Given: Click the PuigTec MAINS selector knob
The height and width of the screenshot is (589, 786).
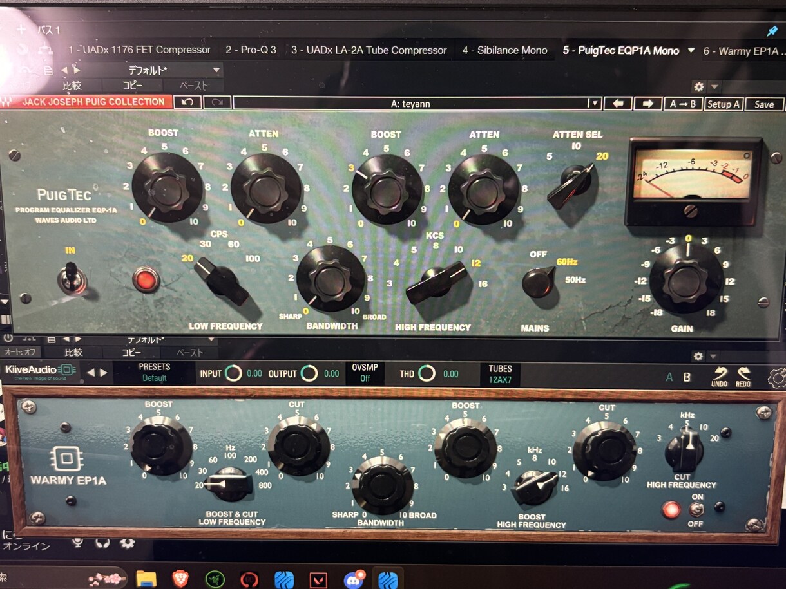Looking at the screenshot, I should coord(538,282).
